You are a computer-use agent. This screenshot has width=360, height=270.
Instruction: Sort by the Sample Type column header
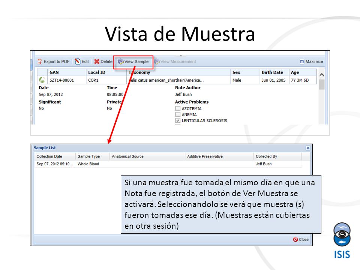93,156
